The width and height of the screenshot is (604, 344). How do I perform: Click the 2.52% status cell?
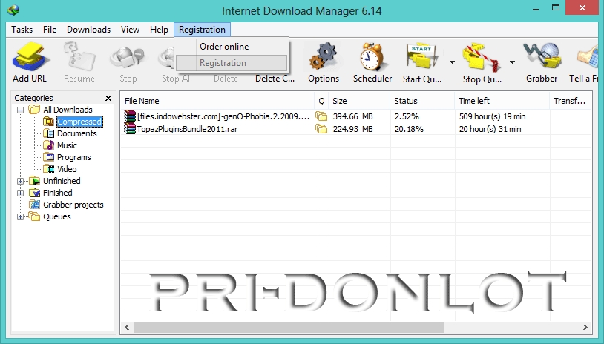407,116
